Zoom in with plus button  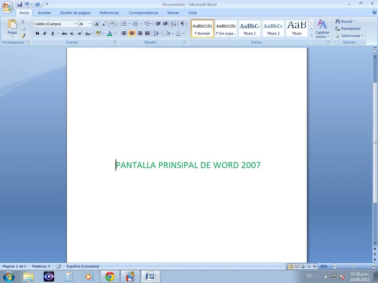pyautogui.click(x=374, y=266)
